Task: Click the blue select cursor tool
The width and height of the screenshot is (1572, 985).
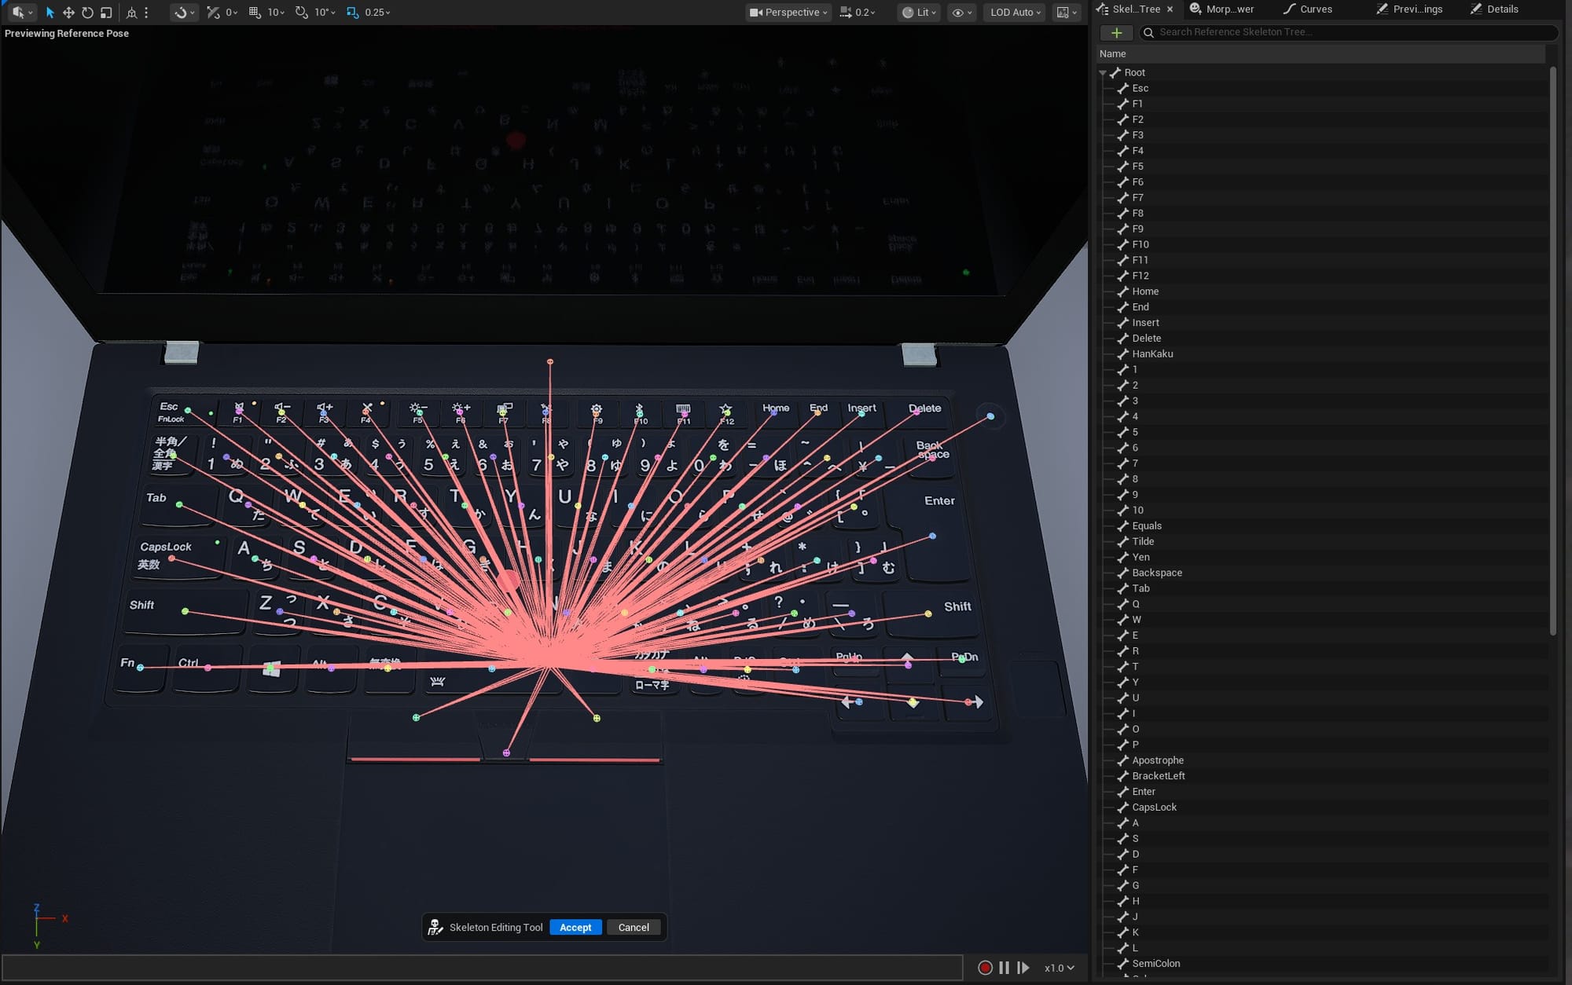Action: [x=50, y=13]
